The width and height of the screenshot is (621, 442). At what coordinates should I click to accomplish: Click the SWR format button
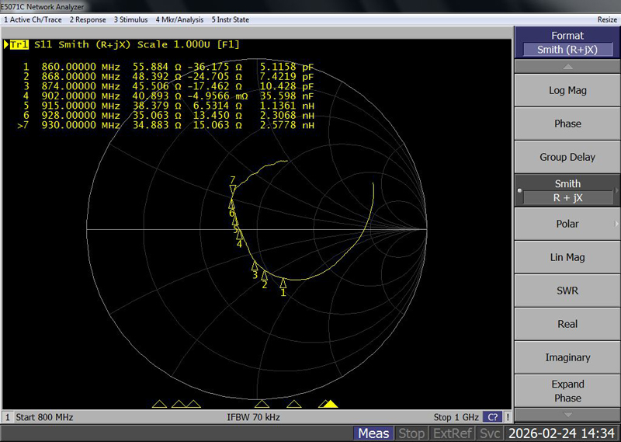tap(567, 291)
